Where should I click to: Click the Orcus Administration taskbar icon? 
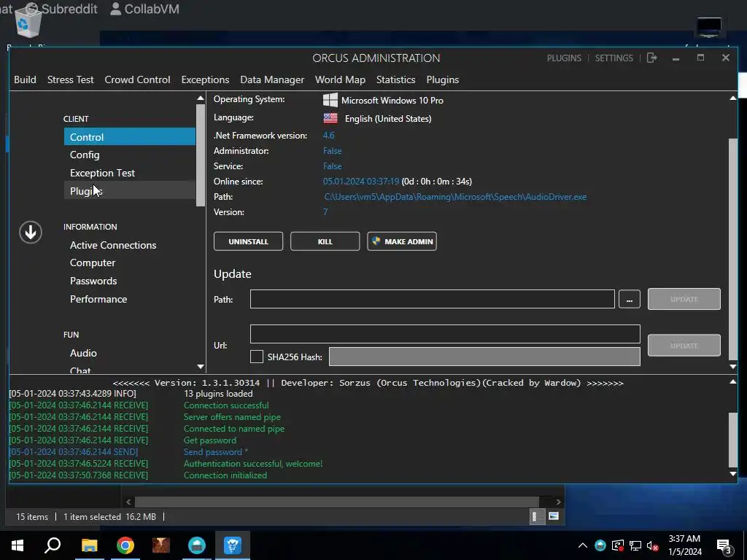click(x=233, y=545)
